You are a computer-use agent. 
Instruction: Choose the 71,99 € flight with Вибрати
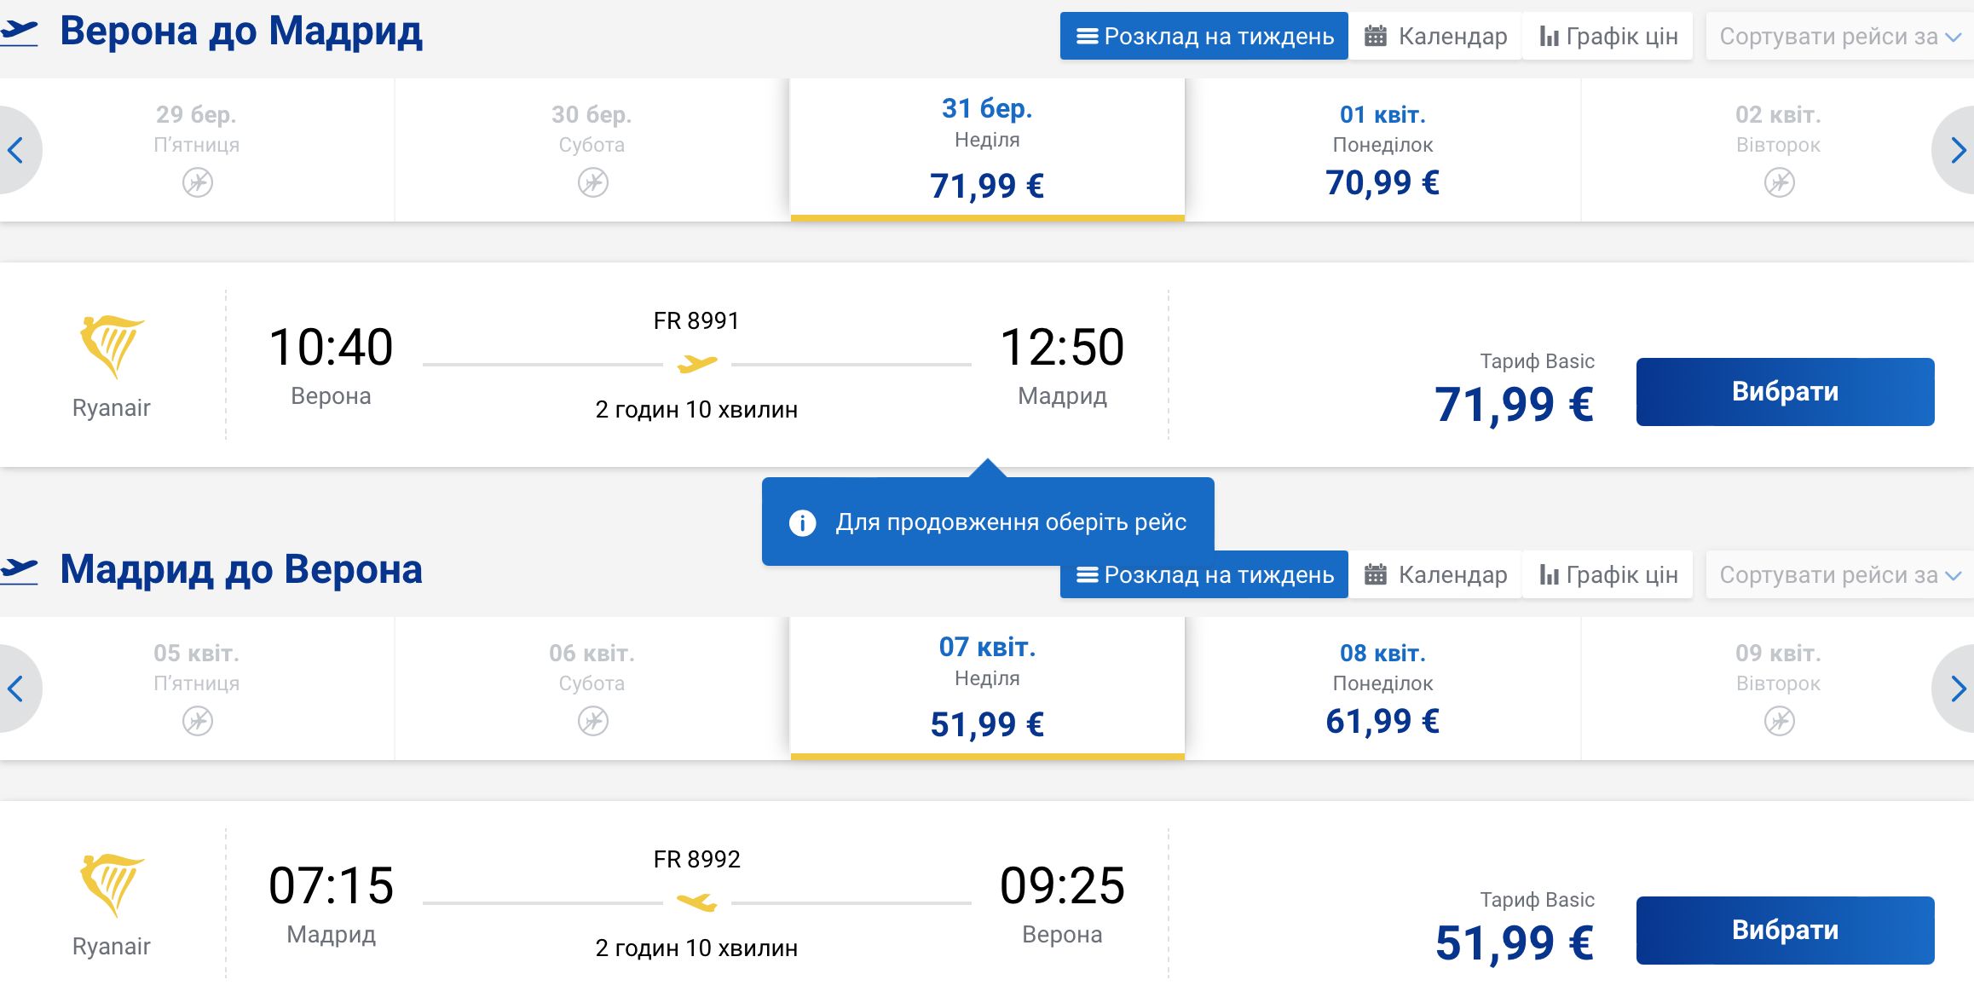coord(1785,392)
